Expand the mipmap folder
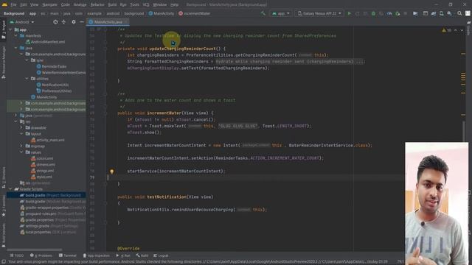 point(21,146)
